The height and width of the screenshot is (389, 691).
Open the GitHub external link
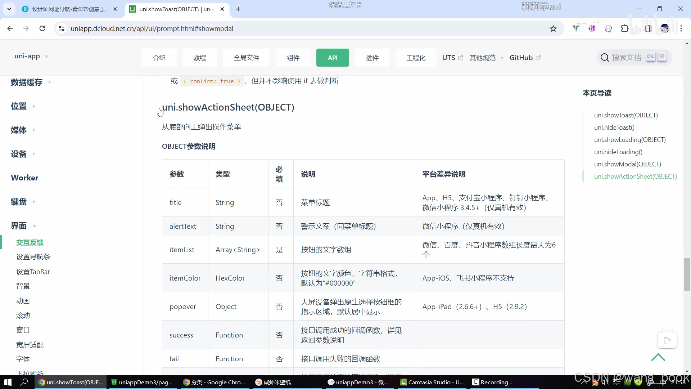[525, 58]
